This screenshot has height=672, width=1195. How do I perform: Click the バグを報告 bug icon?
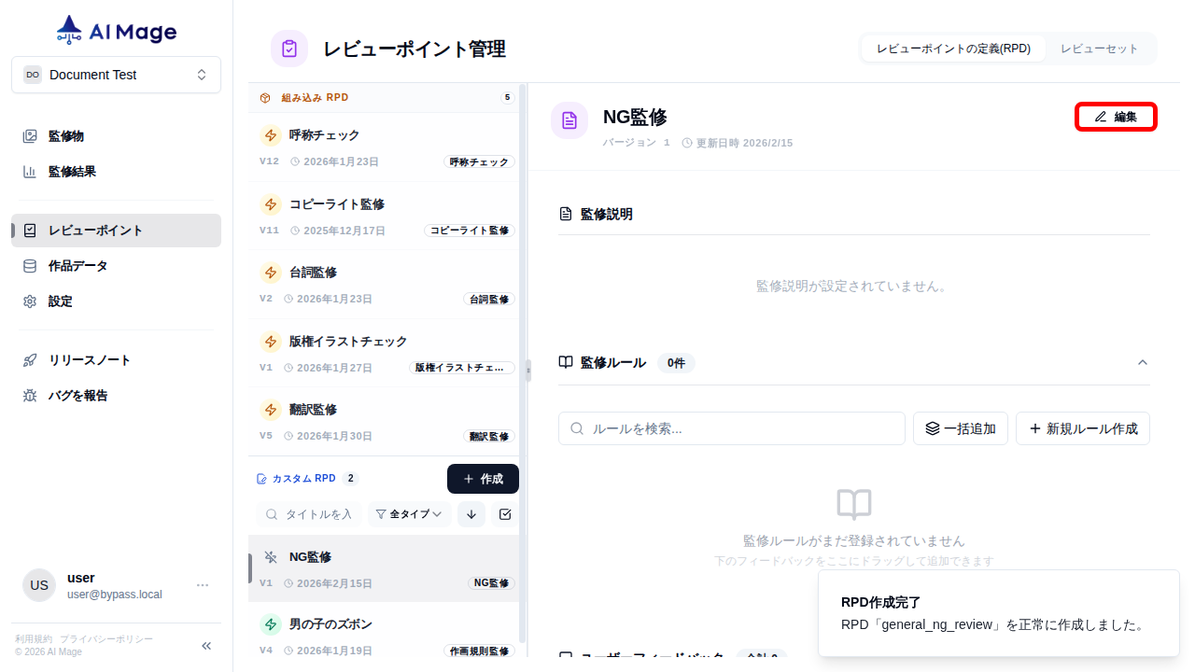coord(29,395)
